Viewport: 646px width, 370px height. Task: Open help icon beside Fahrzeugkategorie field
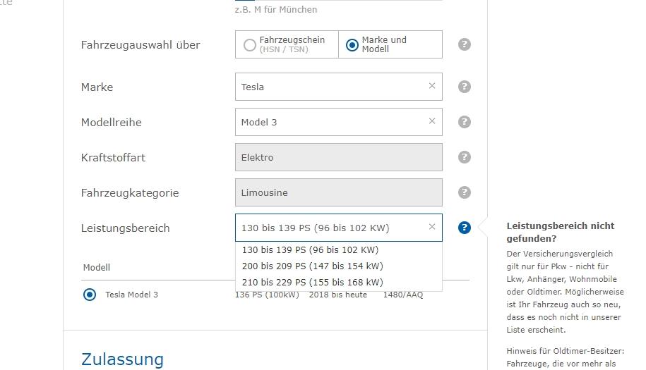(465, 192)
